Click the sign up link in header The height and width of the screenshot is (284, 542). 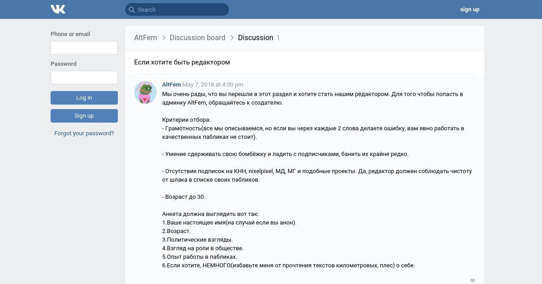click(x=470, y=9)
